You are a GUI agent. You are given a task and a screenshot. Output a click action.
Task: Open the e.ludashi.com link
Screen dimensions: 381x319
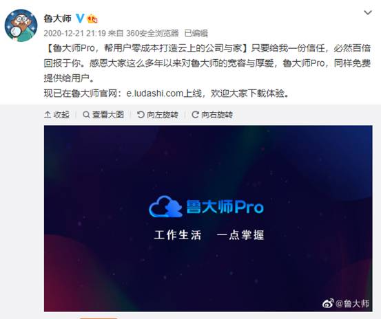(x=154, y=93)
